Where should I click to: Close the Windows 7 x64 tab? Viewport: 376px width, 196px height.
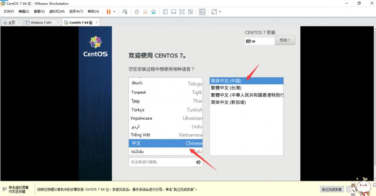click(58, 22)
